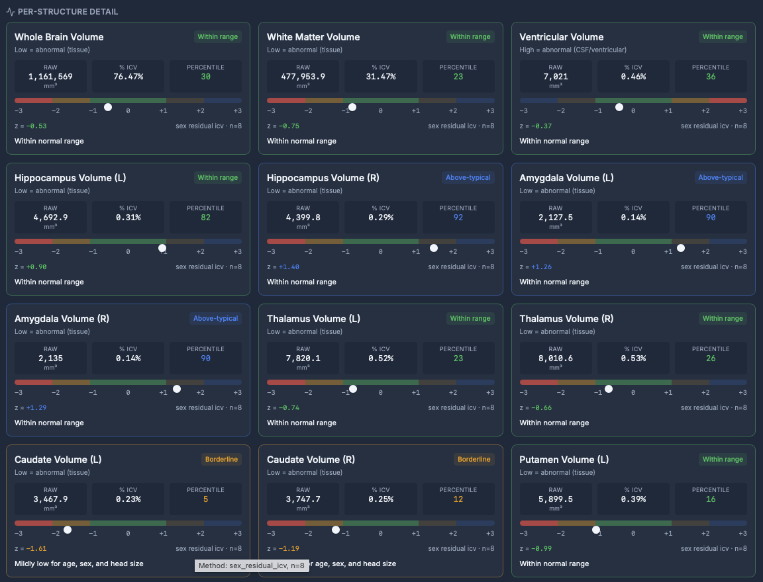This screenshot has width=763, height=582.
Task: Click the 0.46% ICV value
Action: (633, 77)
